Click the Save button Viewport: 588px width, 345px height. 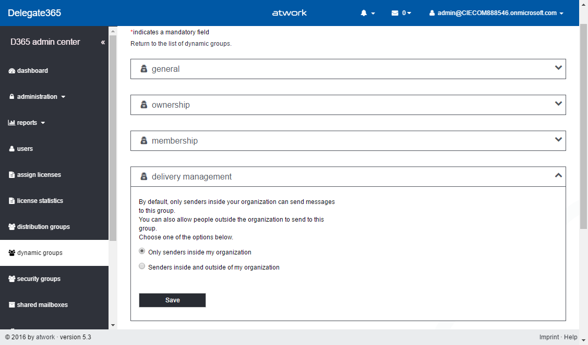tap(172, 300)
